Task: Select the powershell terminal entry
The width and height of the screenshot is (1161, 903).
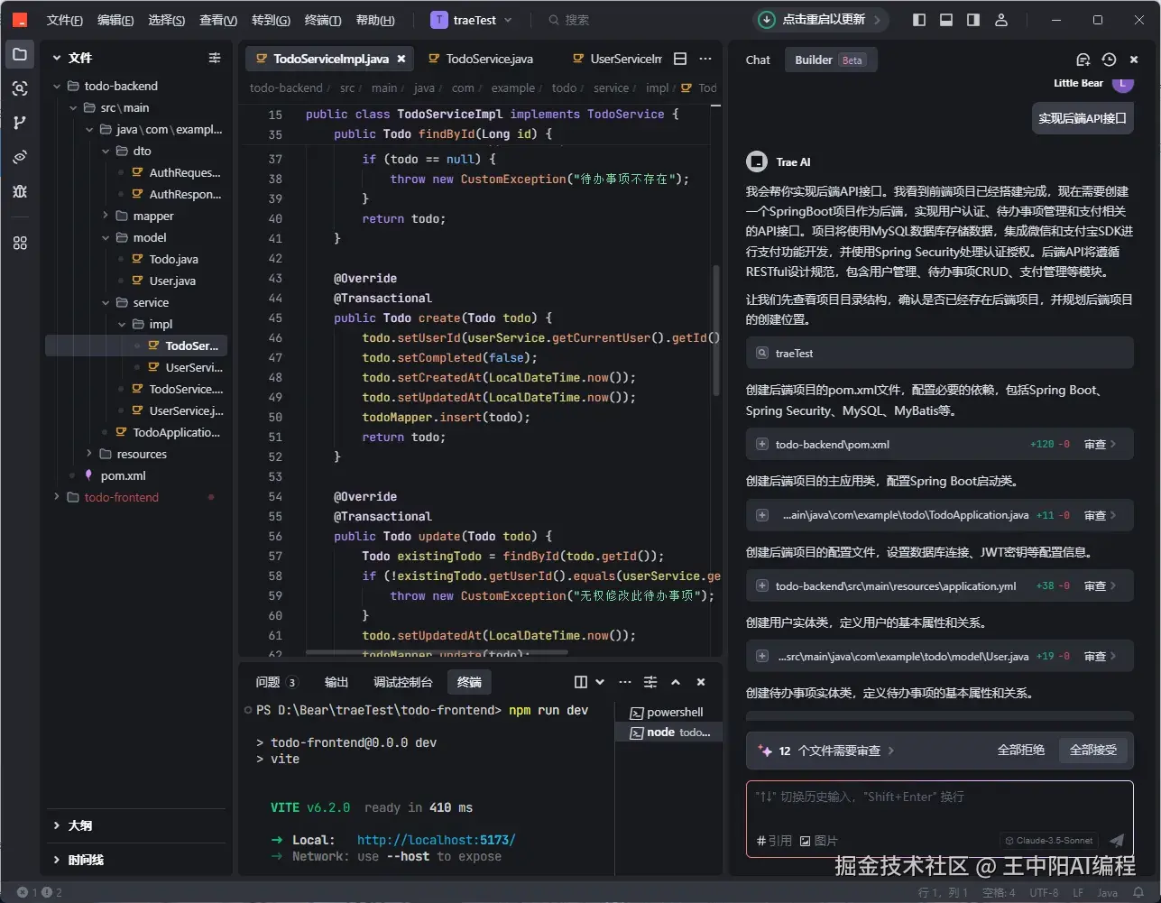Action: (668, 713)
